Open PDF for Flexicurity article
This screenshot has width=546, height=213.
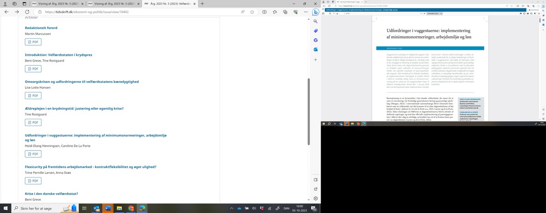coord(33,181)
